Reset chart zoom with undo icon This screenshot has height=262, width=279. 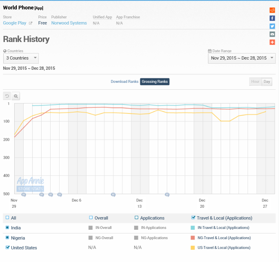(7, 96)
